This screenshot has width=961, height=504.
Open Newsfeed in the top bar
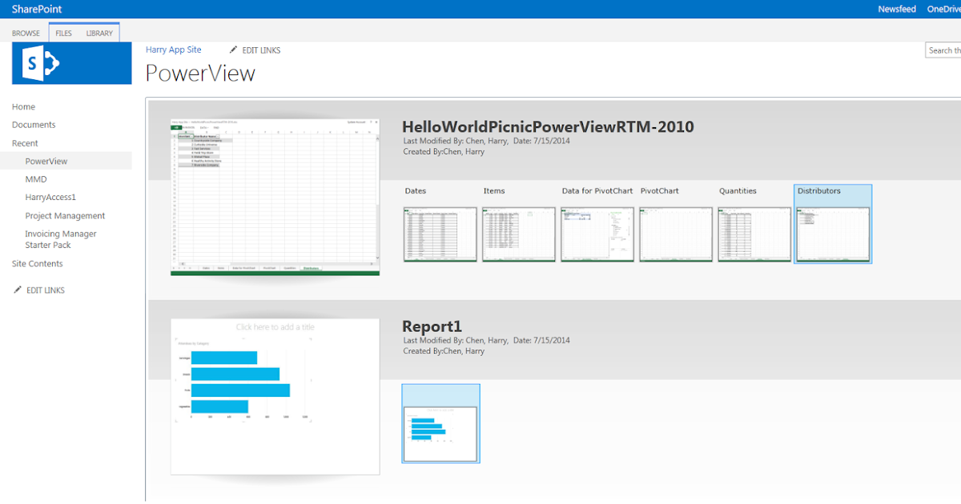pos(897,10)
